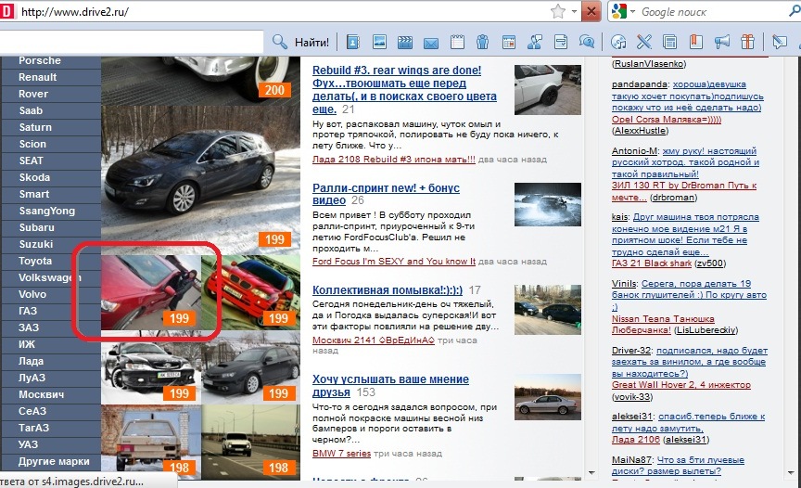The width and height of the screenshot is (801, 488).
Task: Open the photo picture icon in toolbar
Action: 379,42
